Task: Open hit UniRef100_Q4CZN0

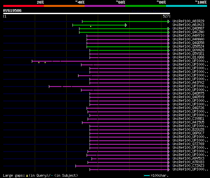Action: click(188, 32)
